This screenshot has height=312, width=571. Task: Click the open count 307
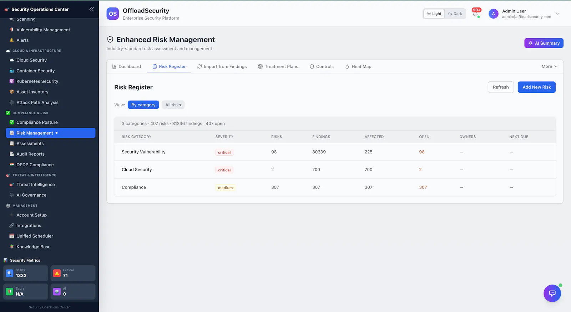[423, 187]
